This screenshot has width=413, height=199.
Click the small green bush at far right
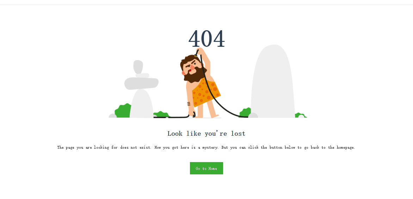coord(301,115)
